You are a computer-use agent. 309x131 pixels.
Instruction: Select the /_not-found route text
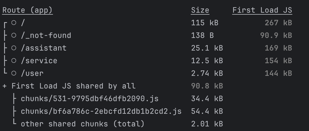46,36
